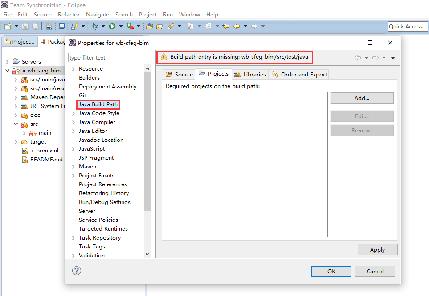Image resolution: width=429 pixels, height=296 pixels.
Task: Click the Help question mark icon
Action: tap(77, 271)
